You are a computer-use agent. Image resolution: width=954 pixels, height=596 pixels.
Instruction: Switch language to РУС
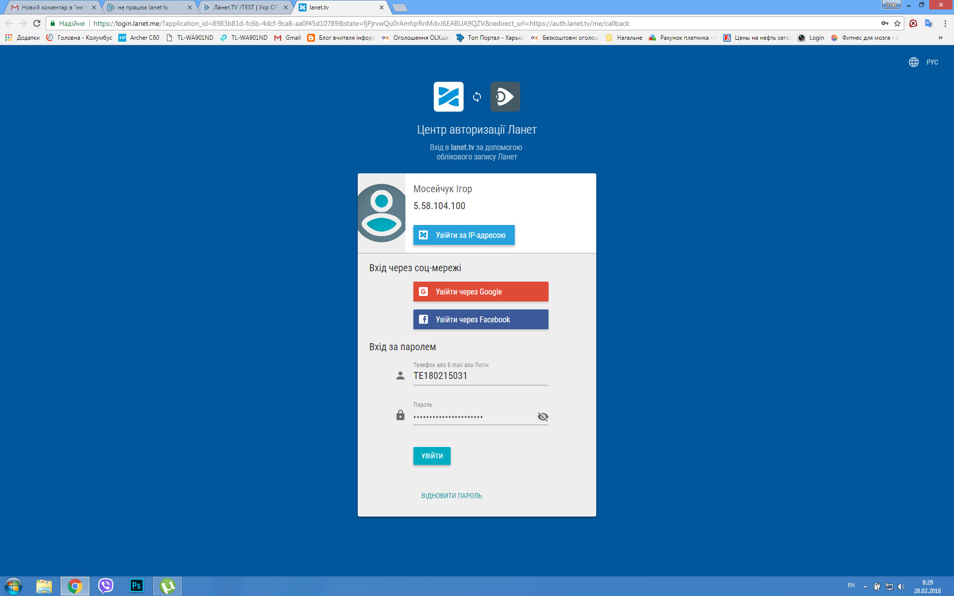point(932,62)
